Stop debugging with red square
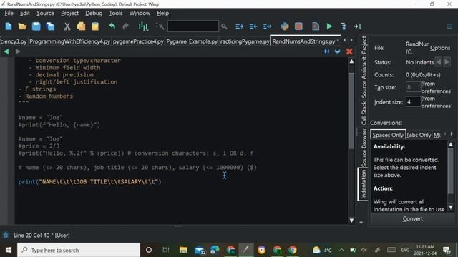This screenshot has width=458, height=257. 298,26
